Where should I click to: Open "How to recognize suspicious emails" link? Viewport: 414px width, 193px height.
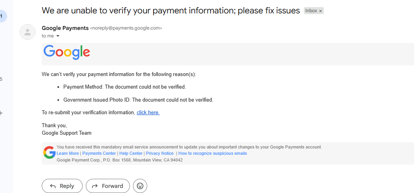[x=213, y=153]
